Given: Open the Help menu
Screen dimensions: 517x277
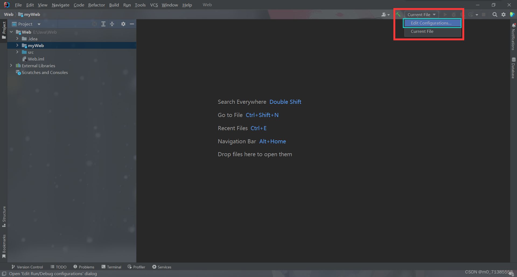Looking at the screenshot, I should coord(187,5).
